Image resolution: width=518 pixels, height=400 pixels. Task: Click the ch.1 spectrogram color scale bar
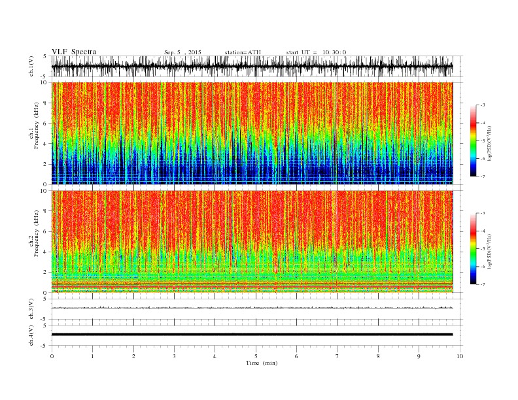[x=473, y=141]
